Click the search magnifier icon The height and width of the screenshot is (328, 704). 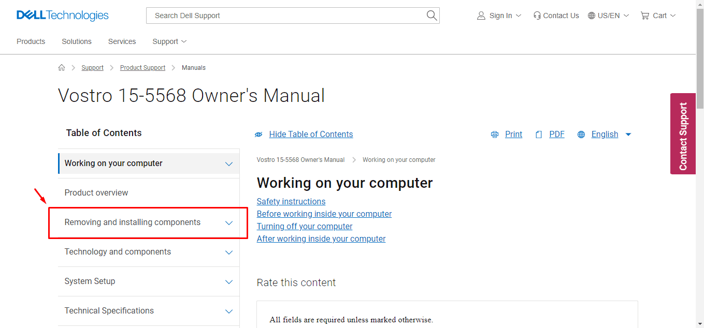(432, 15)
